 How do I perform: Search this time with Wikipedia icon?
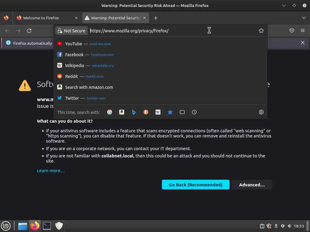click(x=158, y=112)
